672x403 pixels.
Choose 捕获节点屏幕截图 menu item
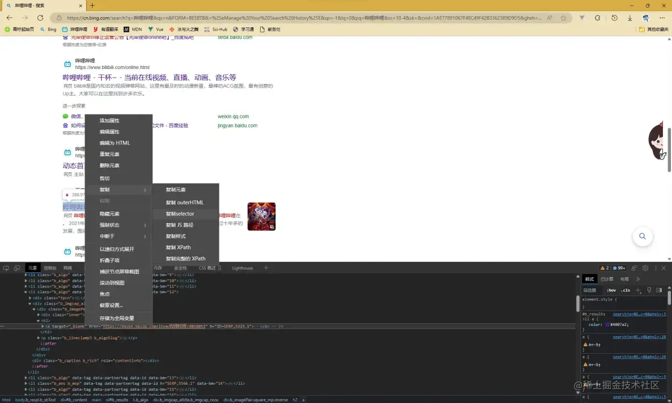click(x=119, y=271)
